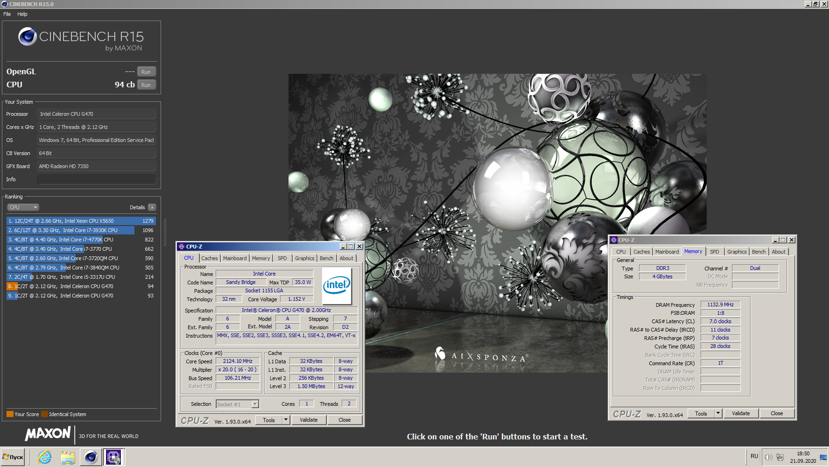Open the Cinebench File menu
The width and height of the screenshot is (829, 467).
(7, 14)
